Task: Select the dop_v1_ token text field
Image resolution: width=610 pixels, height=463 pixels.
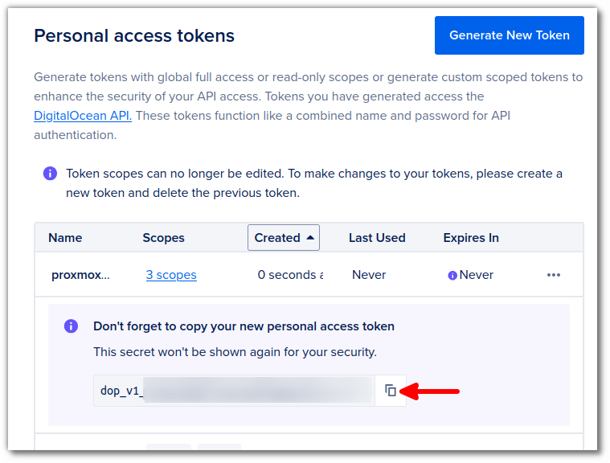Action: pyautogui.click(x=234, y=391)
